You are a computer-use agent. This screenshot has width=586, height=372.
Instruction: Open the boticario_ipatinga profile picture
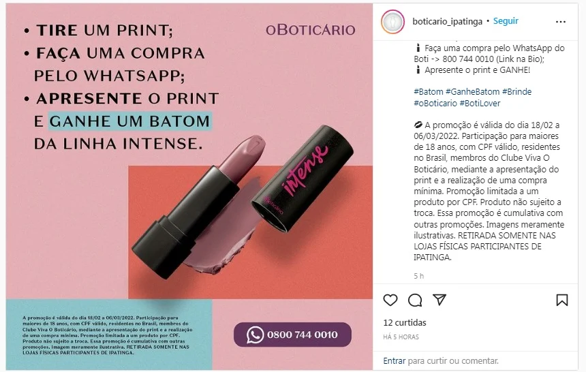tap(392, 22)
